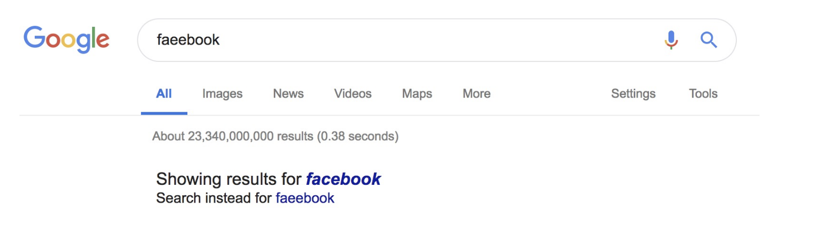
Task: Go to the Videos tab
Action: pyautogui.click(x=353, y=94)
